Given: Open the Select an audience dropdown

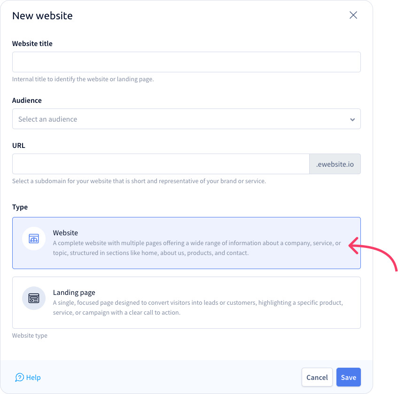Looking at the screenshot, I should click(x=186, y=119).
